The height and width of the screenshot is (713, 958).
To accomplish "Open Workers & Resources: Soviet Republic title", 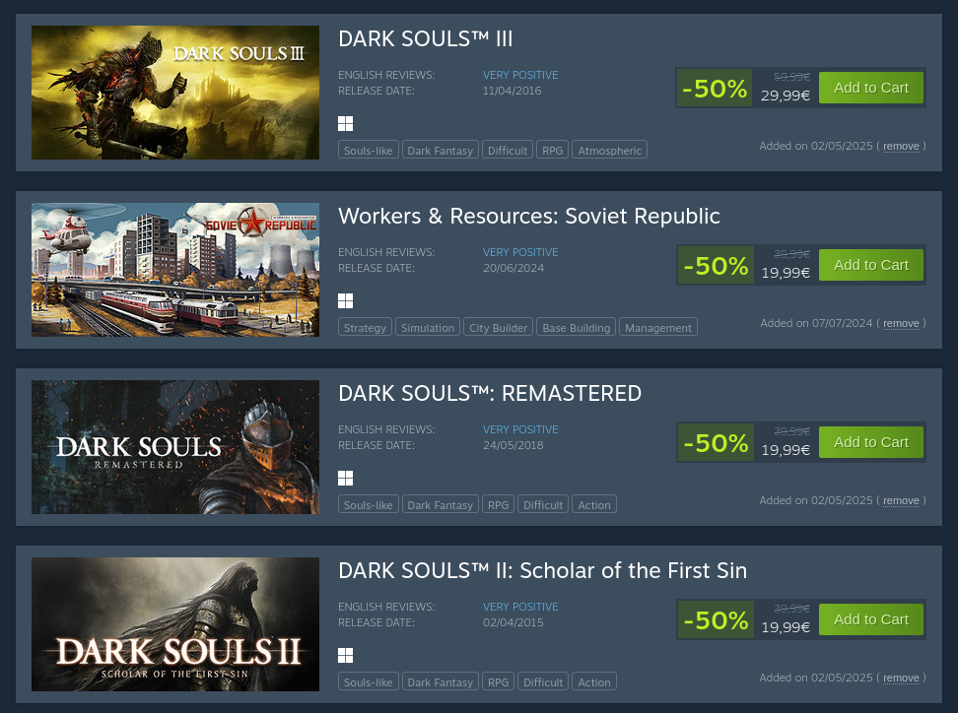I will pyautogui.click(x=528, y=216).
